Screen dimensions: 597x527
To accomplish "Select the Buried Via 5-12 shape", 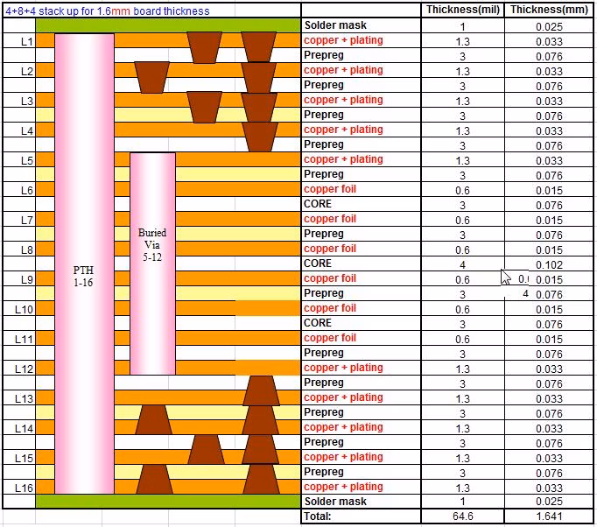I will [x=152, y=263].
